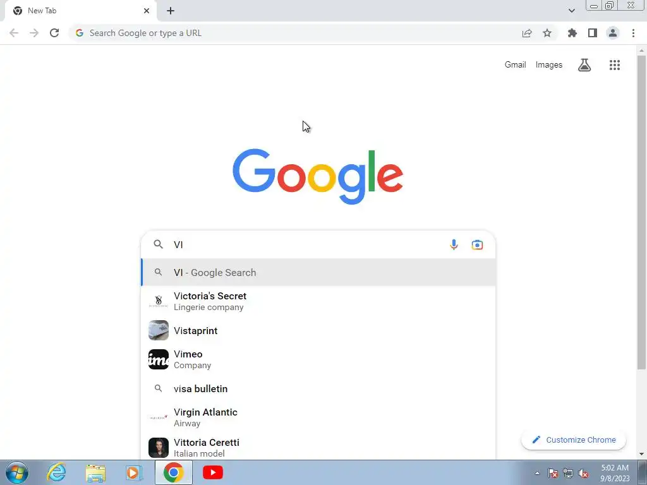647x485 pixels.
Task: Open the Windows Start menu
Action: click(x=17, y=472)
